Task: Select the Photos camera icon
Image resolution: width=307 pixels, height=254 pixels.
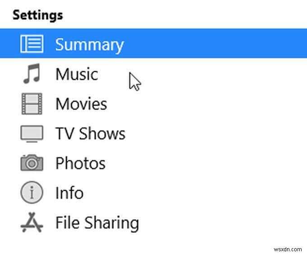Action: click(x=32, y=163)
